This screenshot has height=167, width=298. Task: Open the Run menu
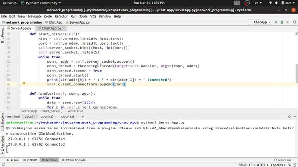coord(74,16)
